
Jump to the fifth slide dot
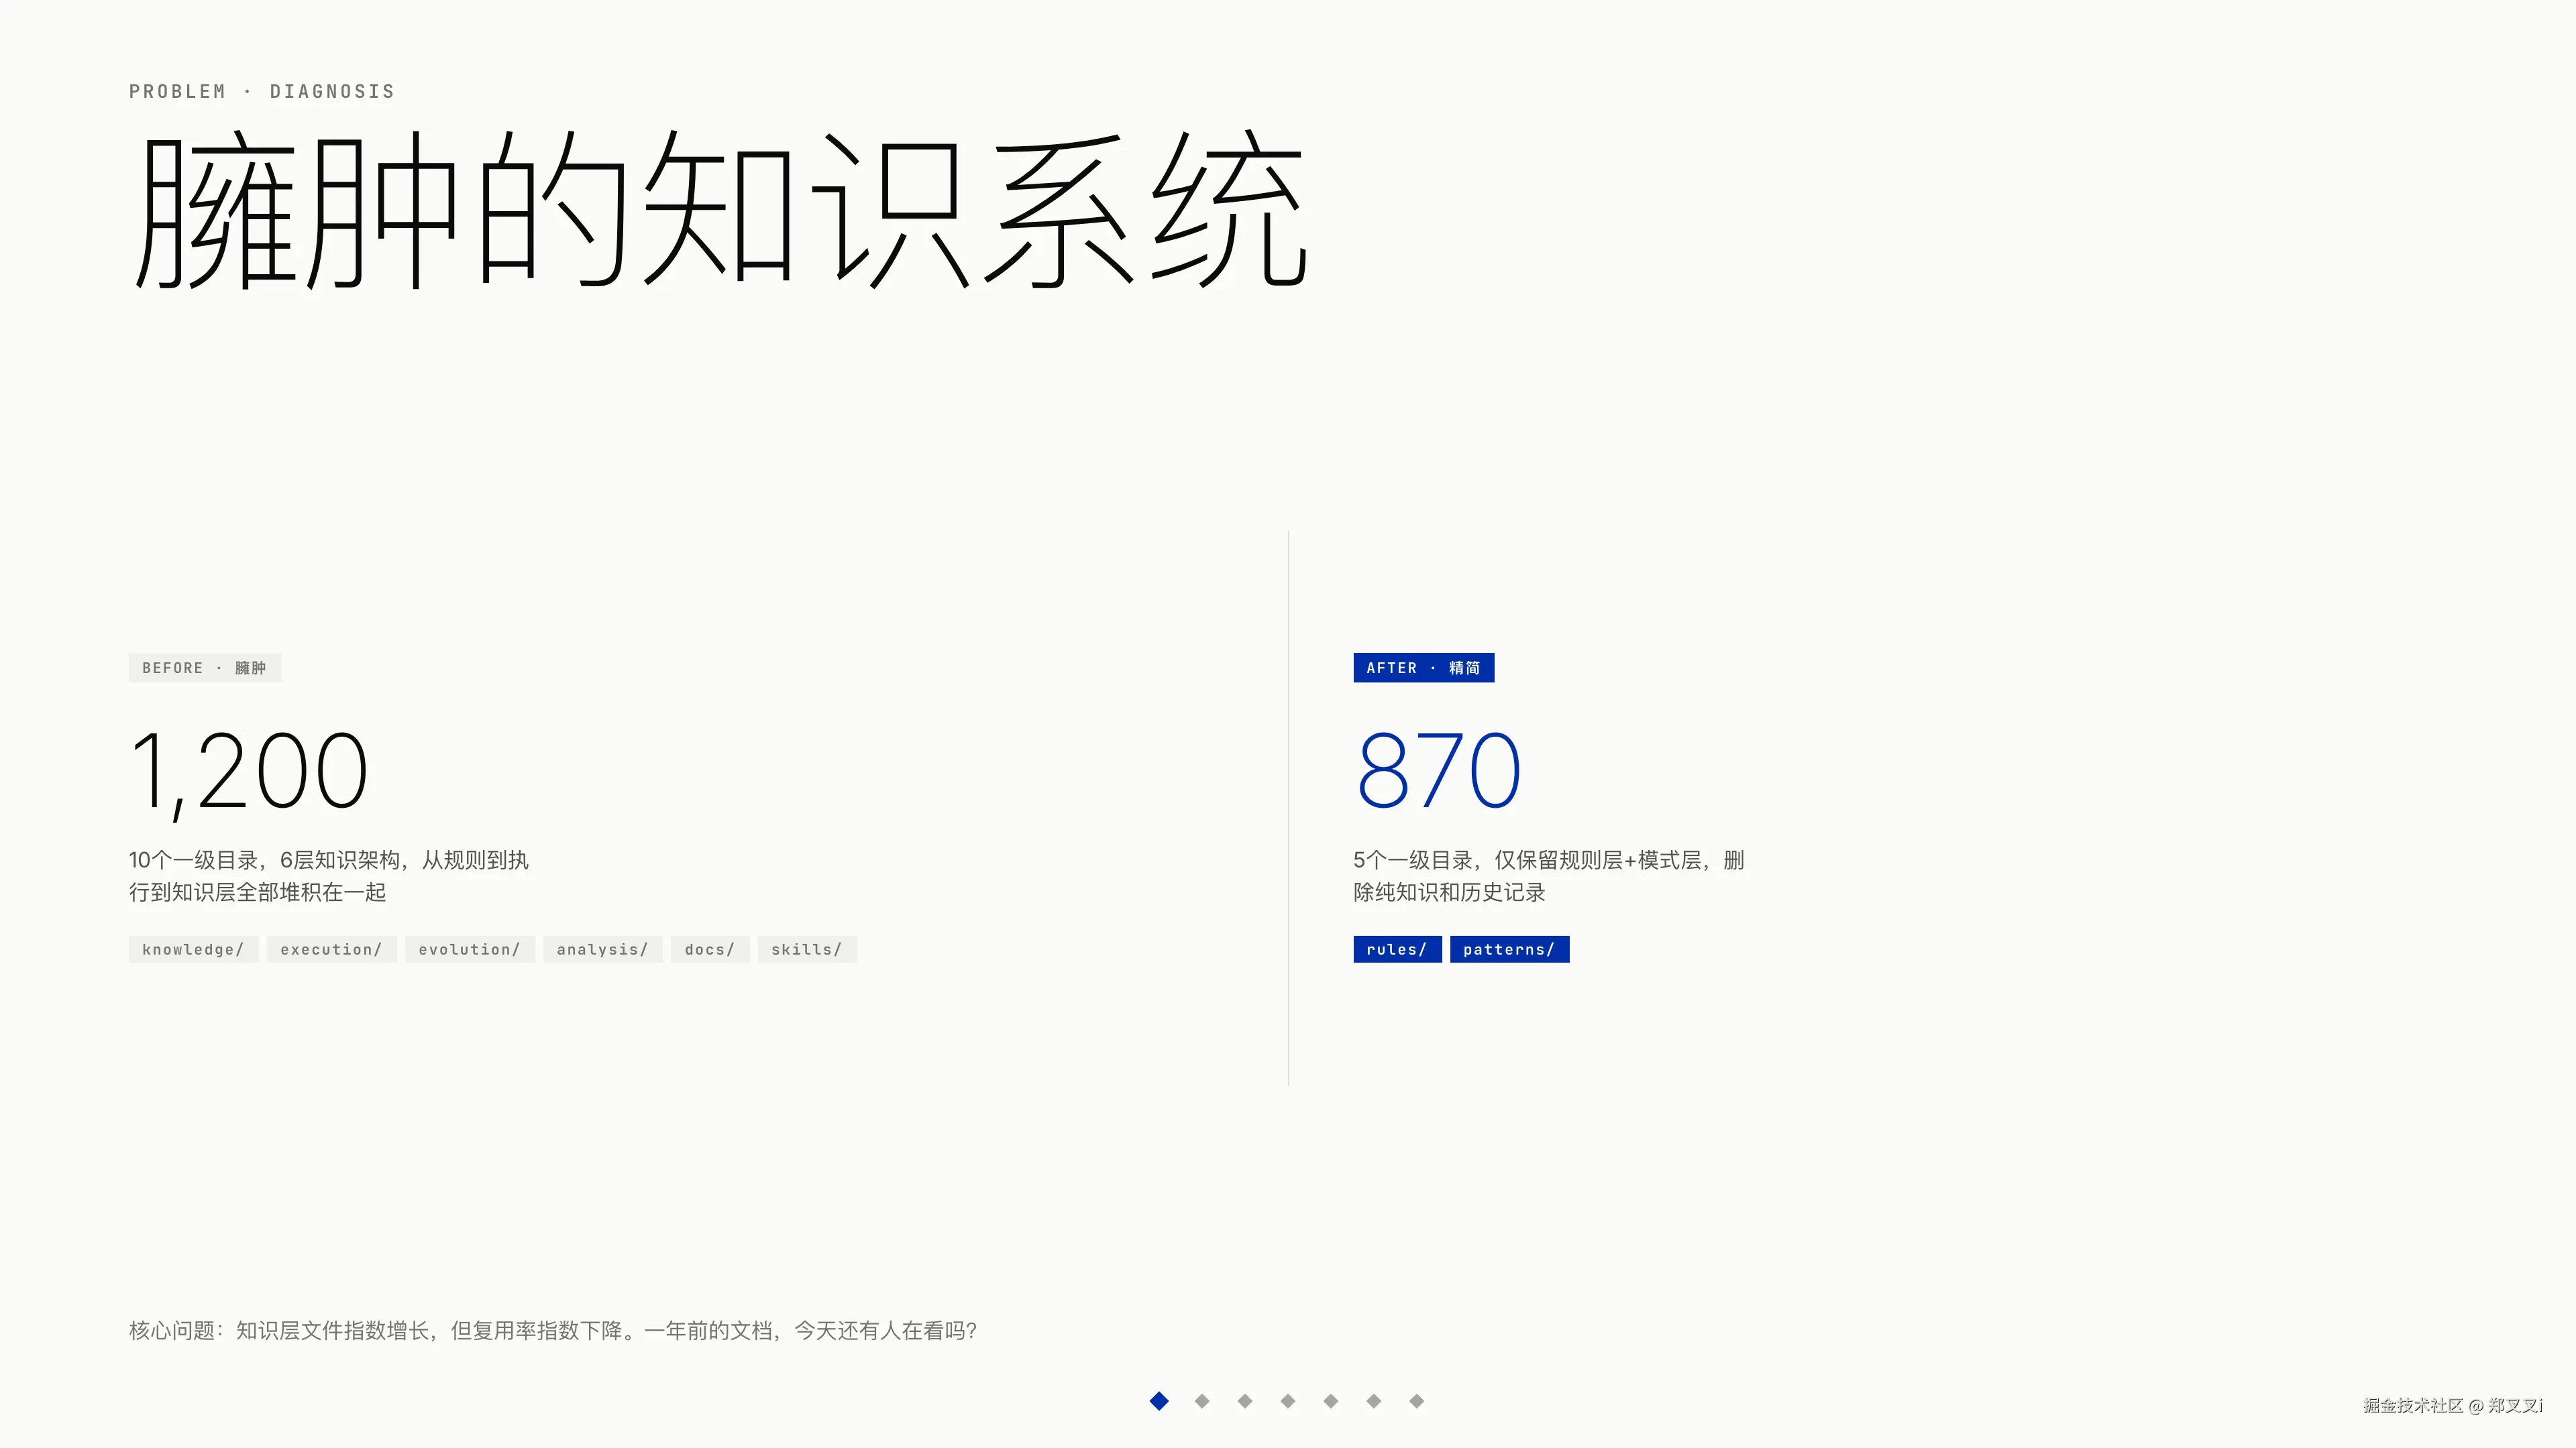pos(1331,1401)
